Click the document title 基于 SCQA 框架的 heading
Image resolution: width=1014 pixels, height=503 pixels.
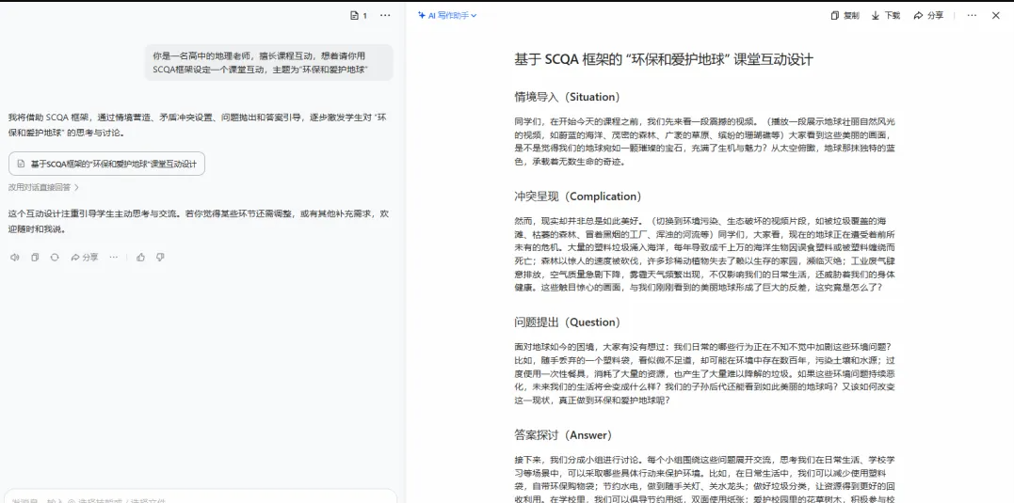pos(664,59)
